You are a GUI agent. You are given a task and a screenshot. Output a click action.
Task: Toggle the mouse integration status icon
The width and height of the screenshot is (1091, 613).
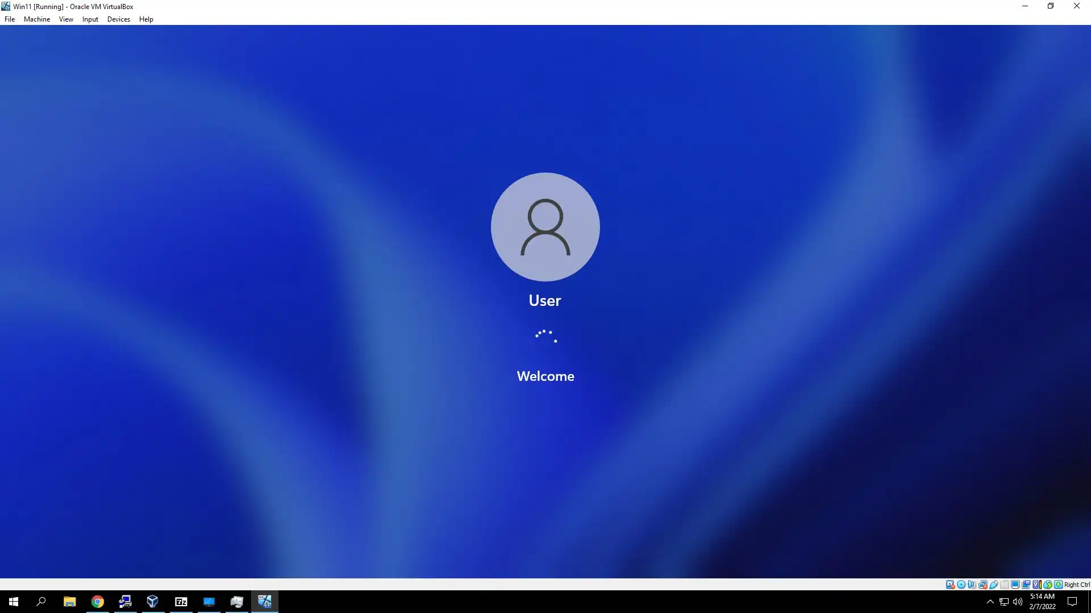[1047, 585]
